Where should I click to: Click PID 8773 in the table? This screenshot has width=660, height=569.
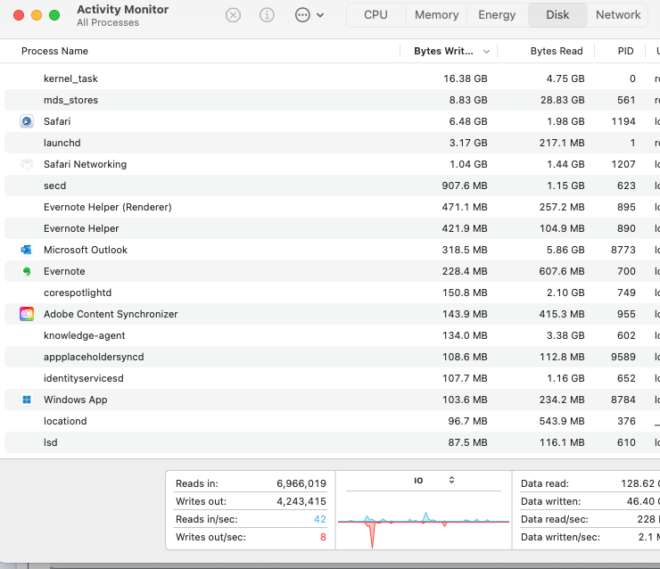[x=623, y=250]
